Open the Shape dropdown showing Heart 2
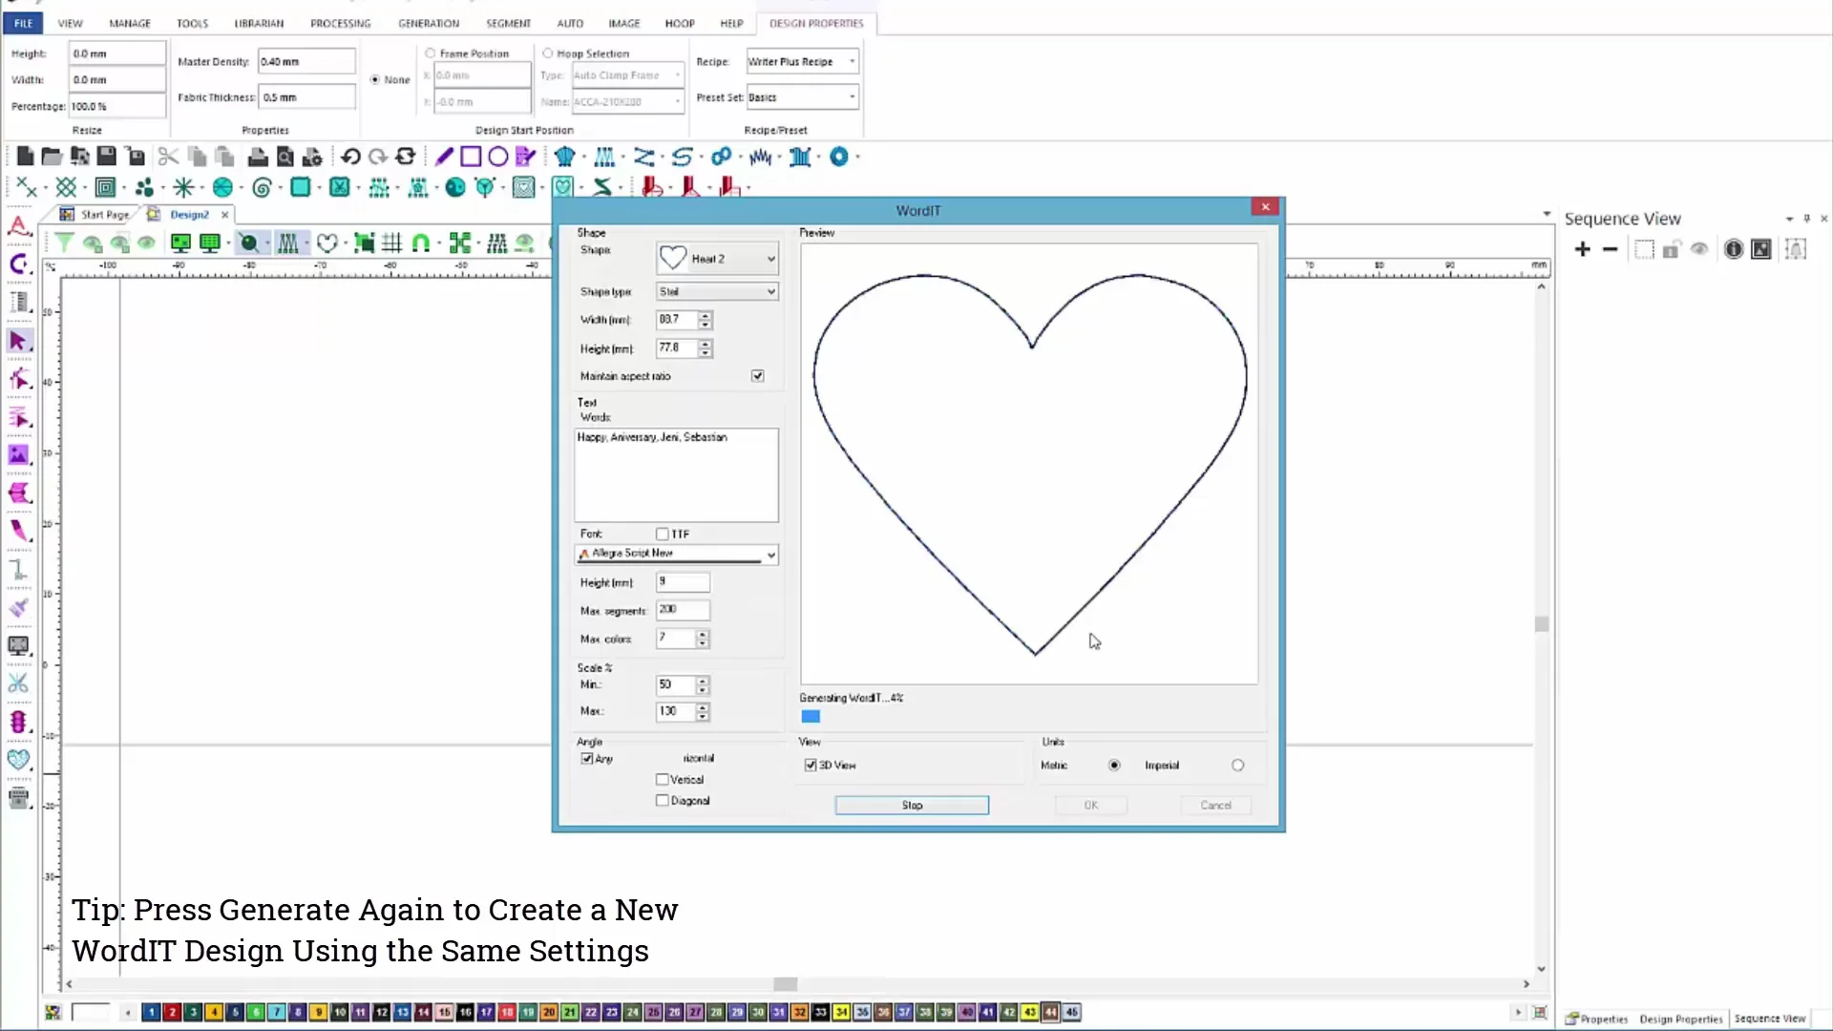Viewport: 1833px width, 1031px height. 770,258
